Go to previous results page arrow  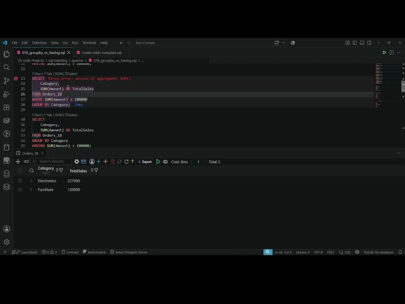click(x=192, y=162)
